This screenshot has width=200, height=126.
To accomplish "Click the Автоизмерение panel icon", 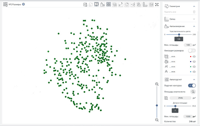I will (x=166, y=26).
